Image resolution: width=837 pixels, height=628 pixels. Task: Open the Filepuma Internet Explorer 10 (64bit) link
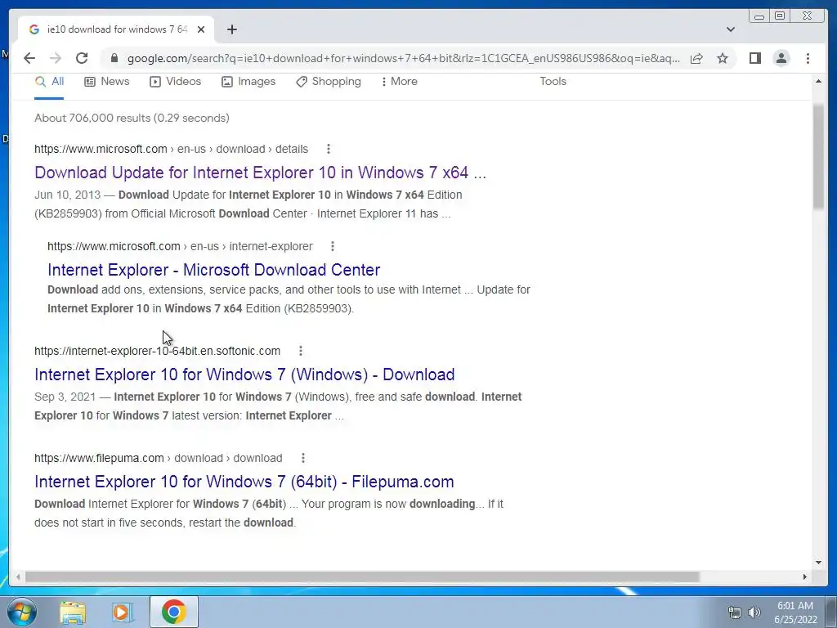pyautogui.click(x=244, y=482)
